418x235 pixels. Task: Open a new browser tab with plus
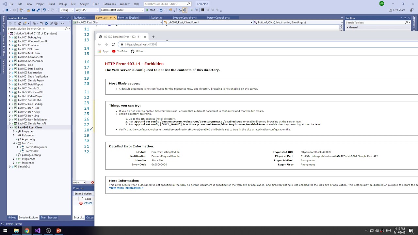(153, 37)
